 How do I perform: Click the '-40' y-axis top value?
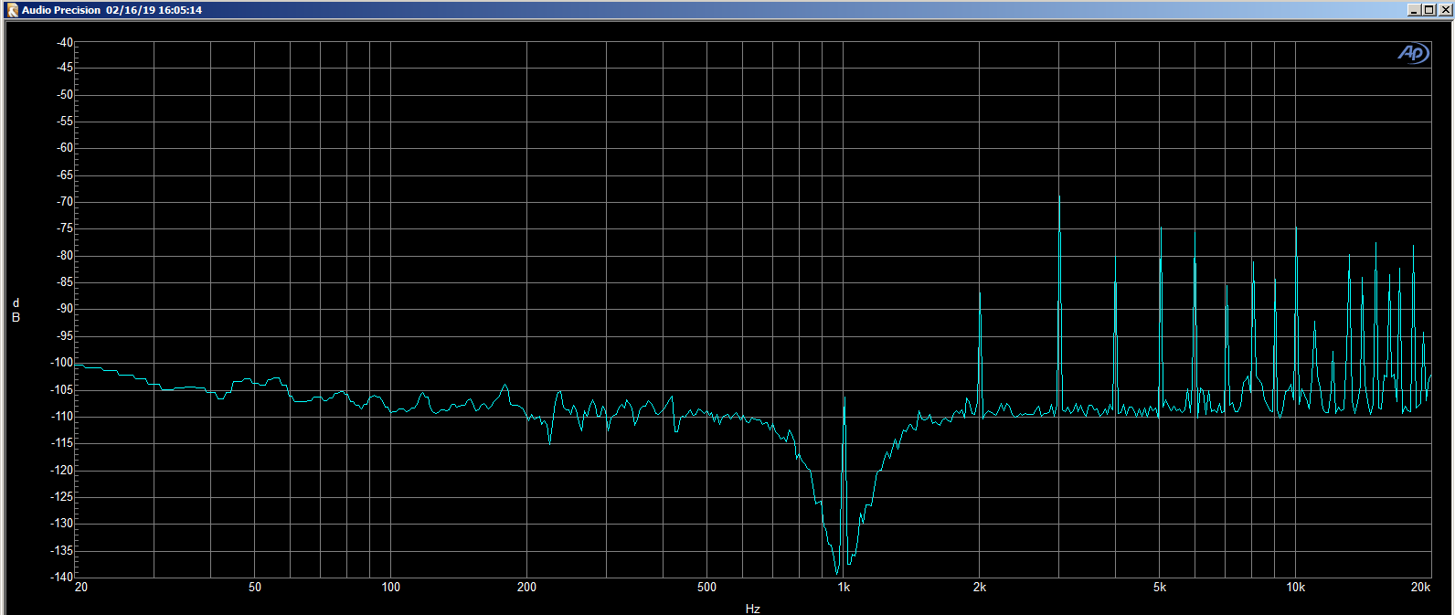[64, 42]
